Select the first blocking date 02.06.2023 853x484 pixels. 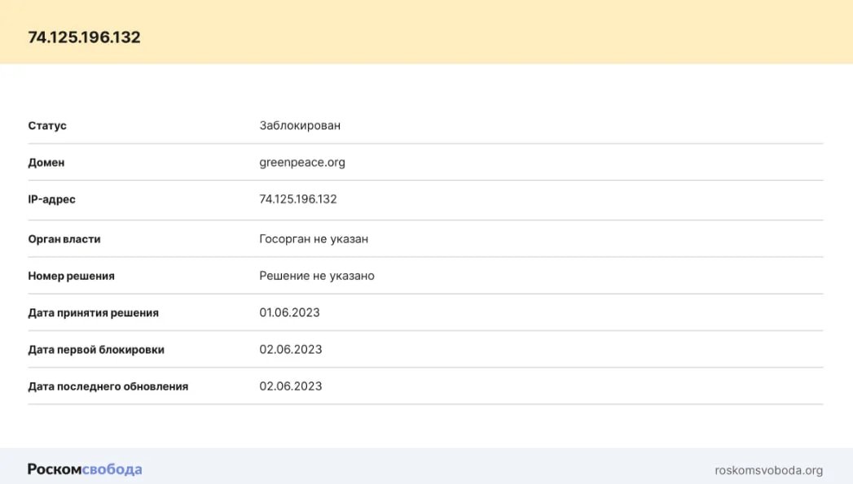[290, 349]
